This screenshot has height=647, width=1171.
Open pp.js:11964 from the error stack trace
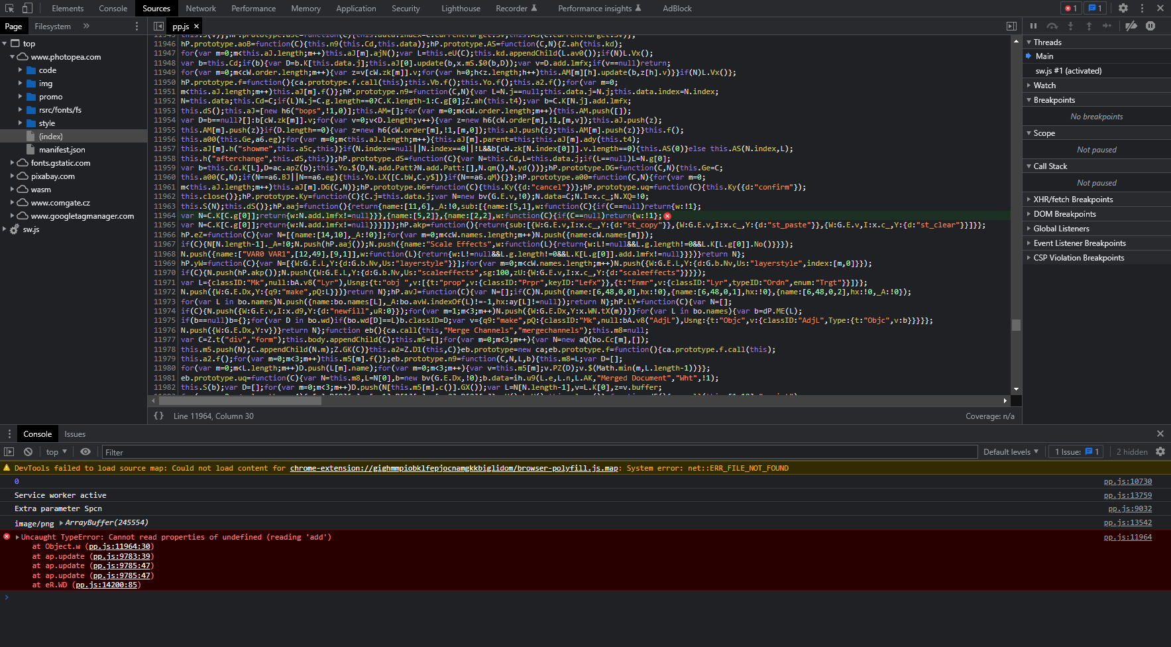(1127, 537)
